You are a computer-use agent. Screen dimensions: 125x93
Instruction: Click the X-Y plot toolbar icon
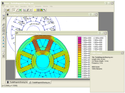(24, 10)
